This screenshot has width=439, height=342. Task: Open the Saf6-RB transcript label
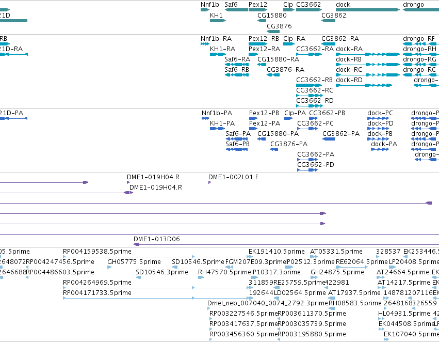(x=237, y=70)
